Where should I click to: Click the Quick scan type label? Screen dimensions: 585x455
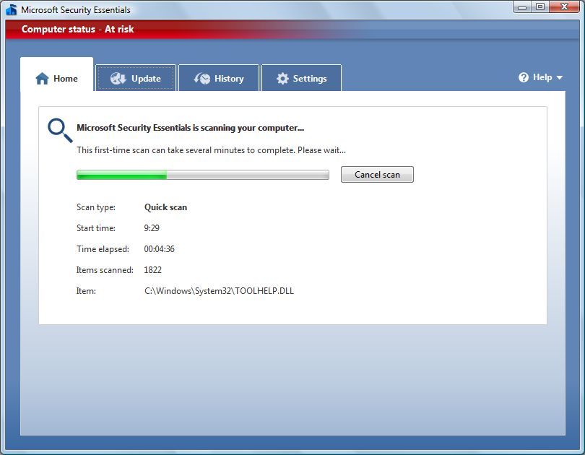pos(165,207)
